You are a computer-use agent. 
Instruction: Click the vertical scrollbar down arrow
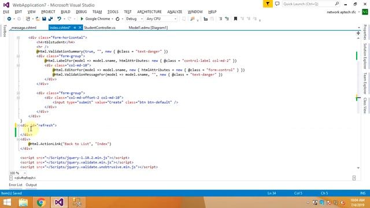[358, 168]
